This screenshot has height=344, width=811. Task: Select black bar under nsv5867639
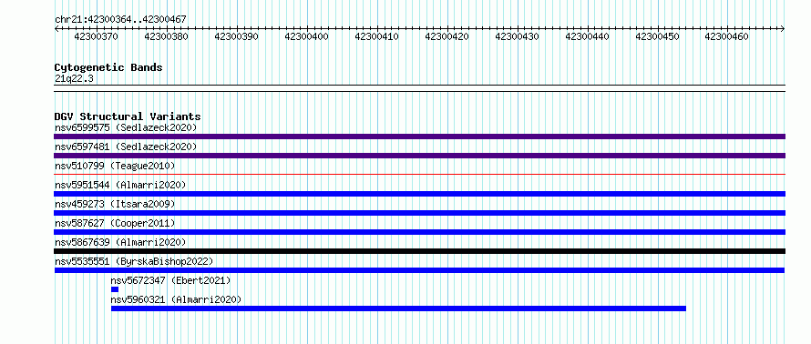click(x=419, y=251)
